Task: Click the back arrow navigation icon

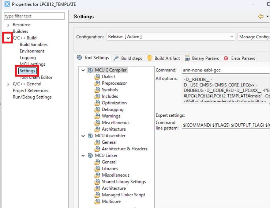Action: [x=260, y=16]
